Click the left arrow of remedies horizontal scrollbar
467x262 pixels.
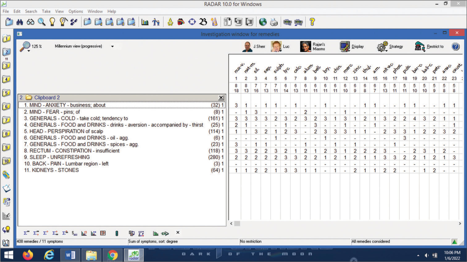click(231, 224)
